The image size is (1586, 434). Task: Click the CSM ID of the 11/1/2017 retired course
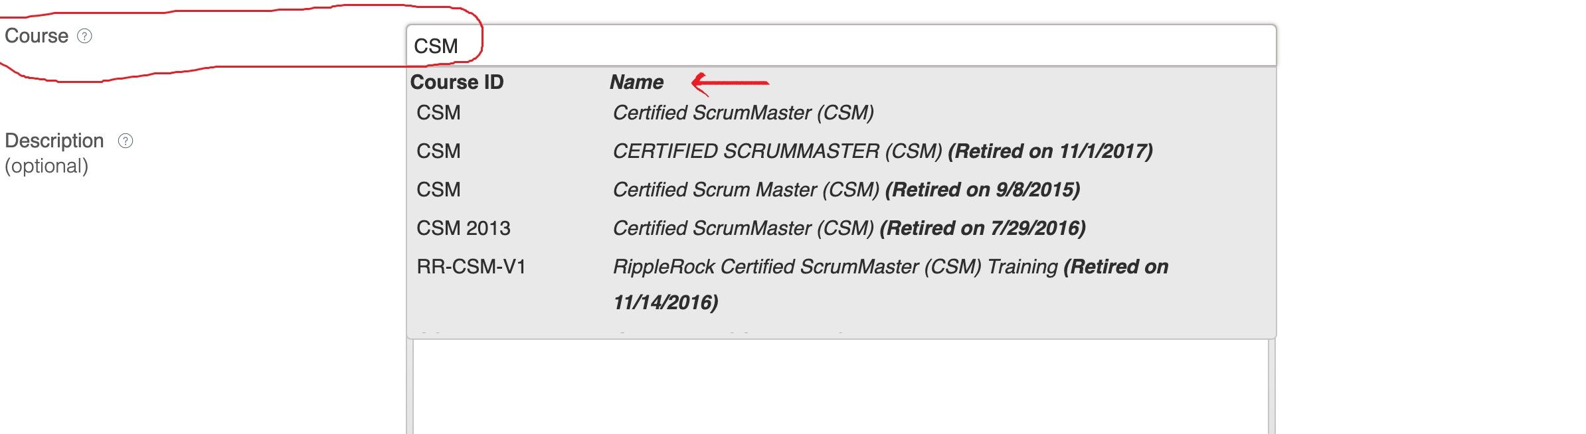click(438, 151)
